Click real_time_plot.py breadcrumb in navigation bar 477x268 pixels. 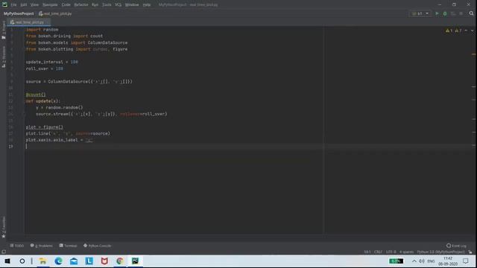tap(55, 13)
